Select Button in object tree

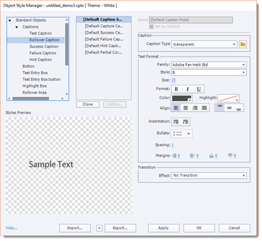[x=28, y=66]
